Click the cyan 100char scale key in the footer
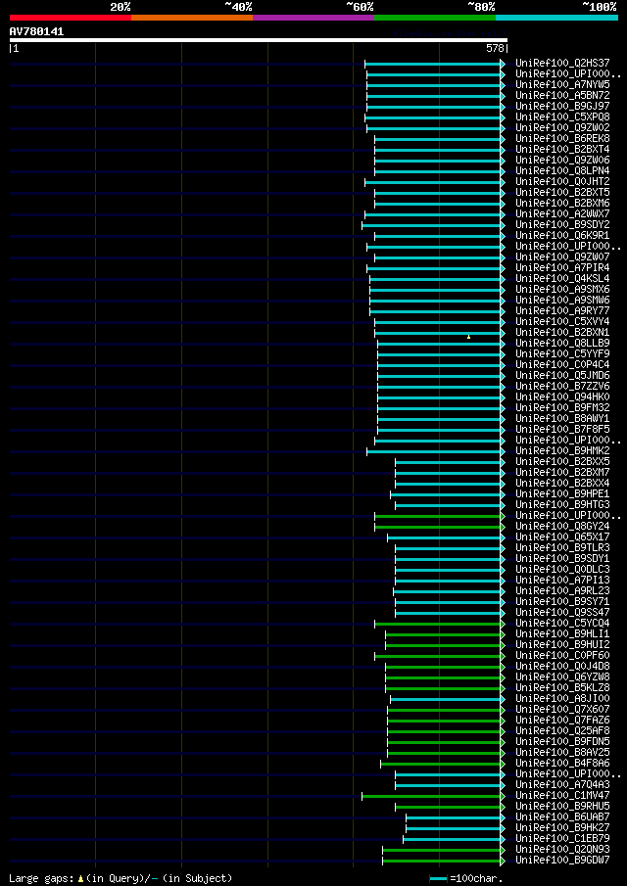This screenshot has height=886, width=627. point(438,878)
